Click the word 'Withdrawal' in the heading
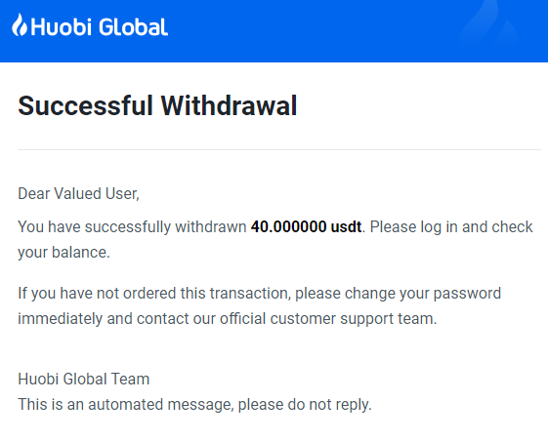Viewport: 548px width, 442px height. pos(229,105)
